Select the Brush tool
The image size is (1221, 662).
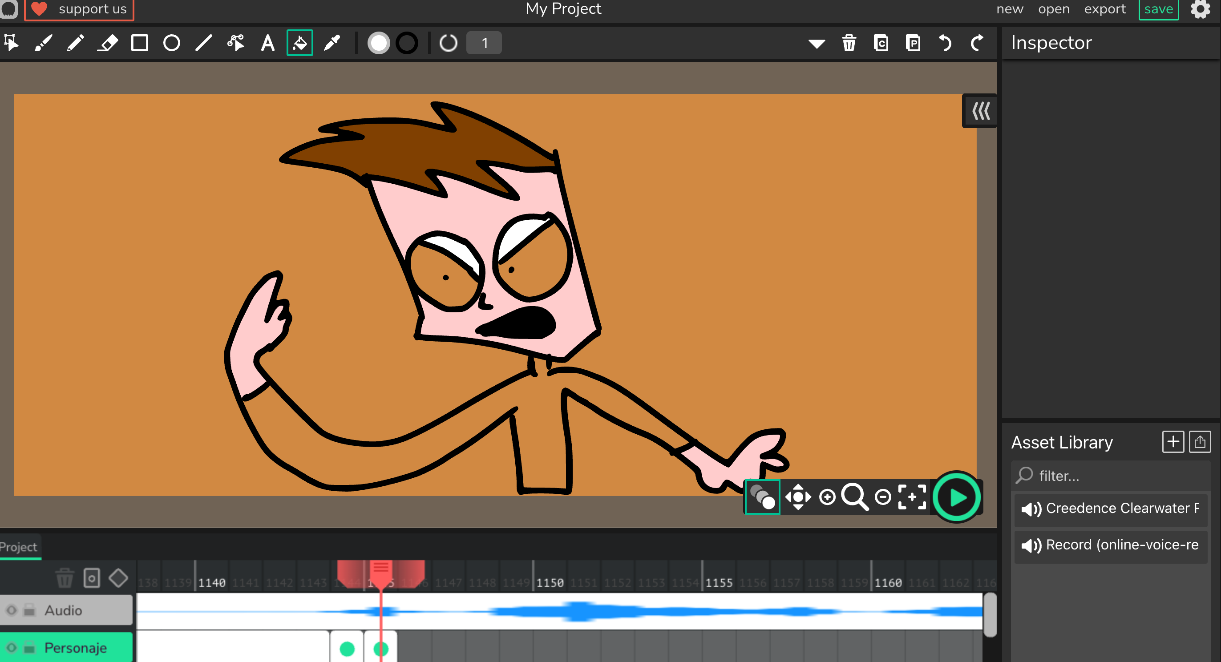point(43,43)
